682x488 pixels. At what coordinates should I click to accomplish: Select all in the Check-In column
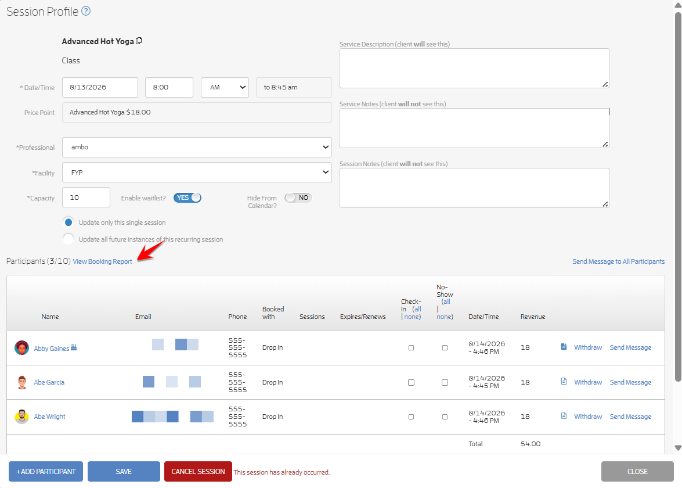[417, 309]
